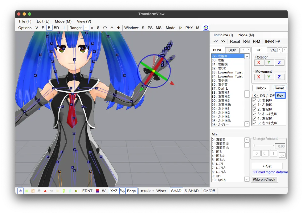Click the dark olive S-shaped icon in bottom toolbar
The image size is (303, 214).
click(x=76, y=191)
